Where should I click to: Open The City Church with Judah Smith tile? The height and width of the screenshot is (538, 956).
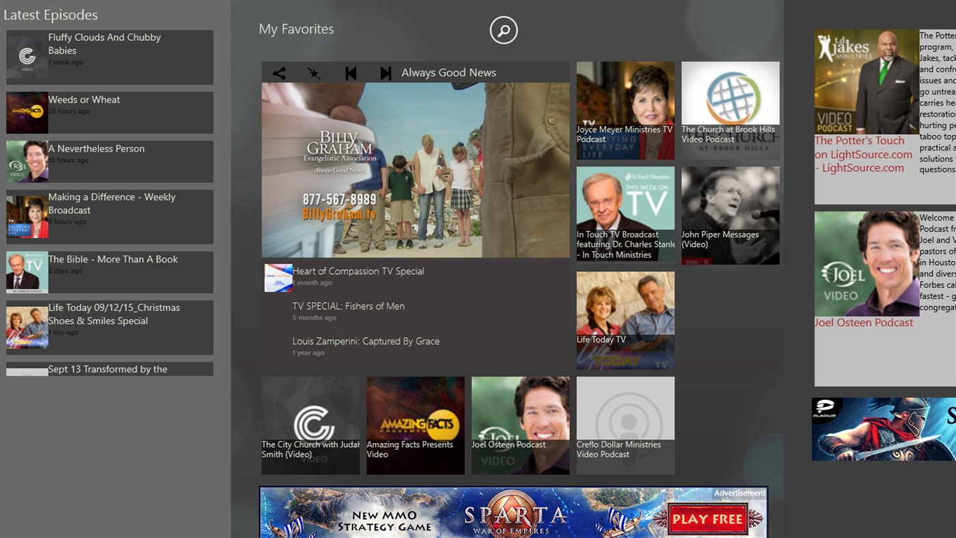coord(310,425)
